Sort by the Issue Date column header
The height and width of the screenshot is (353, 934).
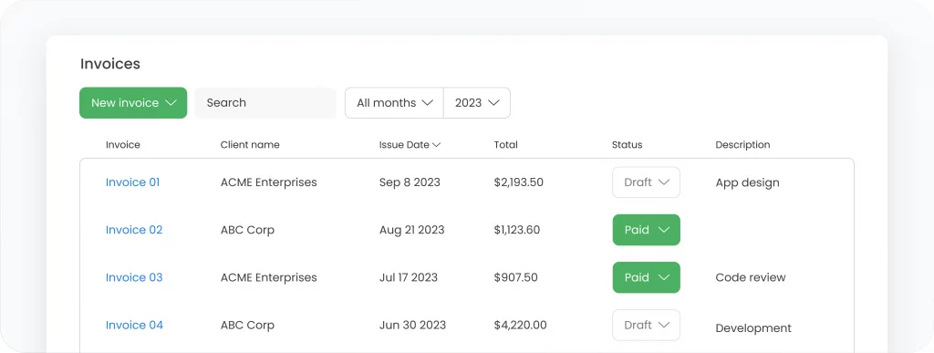410,145
